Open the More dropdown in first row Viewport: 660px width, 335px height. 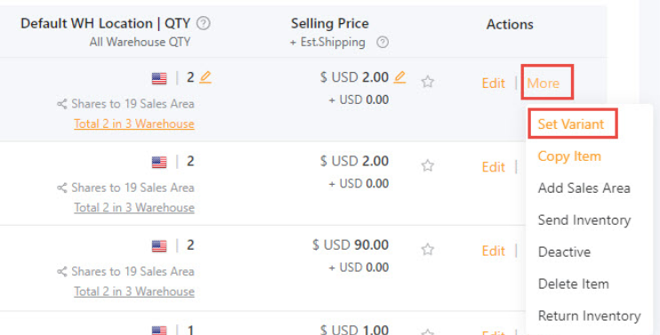pyautogui.click(x=543, y=83)
